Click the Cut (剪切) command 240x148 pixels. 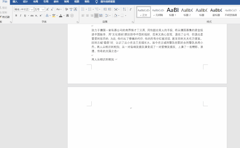click(x=3, y=8)
